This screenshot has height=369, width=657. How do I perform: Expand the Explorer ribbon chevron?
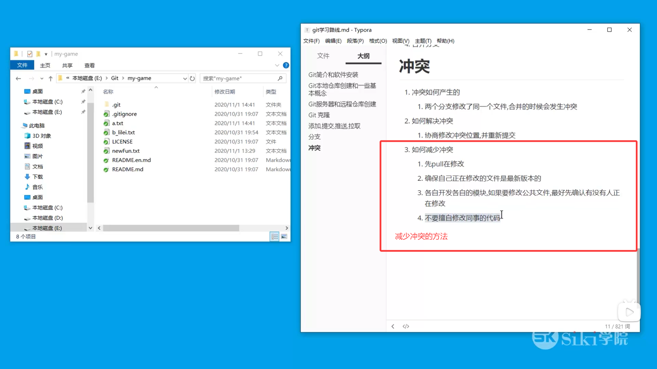pyautogui.click(x=277, y=65)
